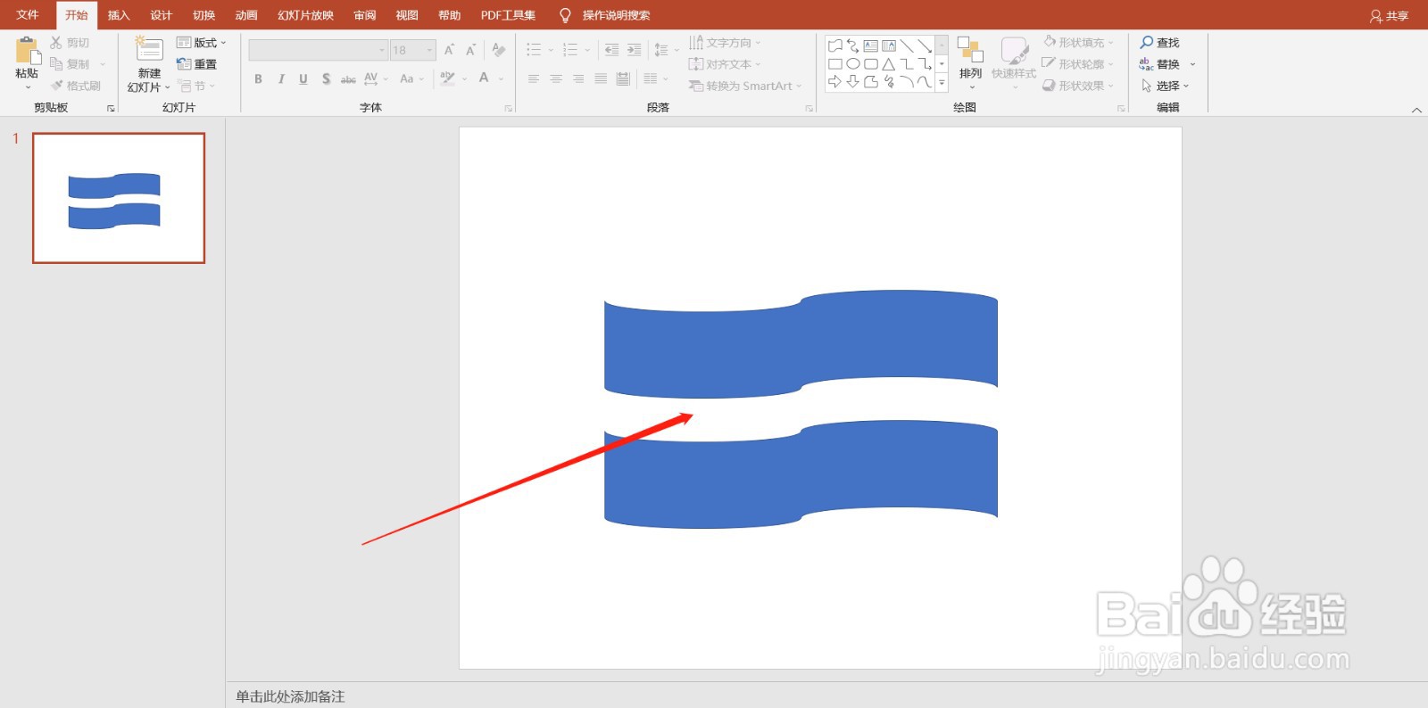Toggle justified text alignment
Viewport: 1428px width, 708px height.
pos(601,78)
